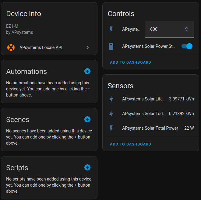201x200 pixels.
Task: Click the 0.21892 kWh value
Action: tap(182, 114)
